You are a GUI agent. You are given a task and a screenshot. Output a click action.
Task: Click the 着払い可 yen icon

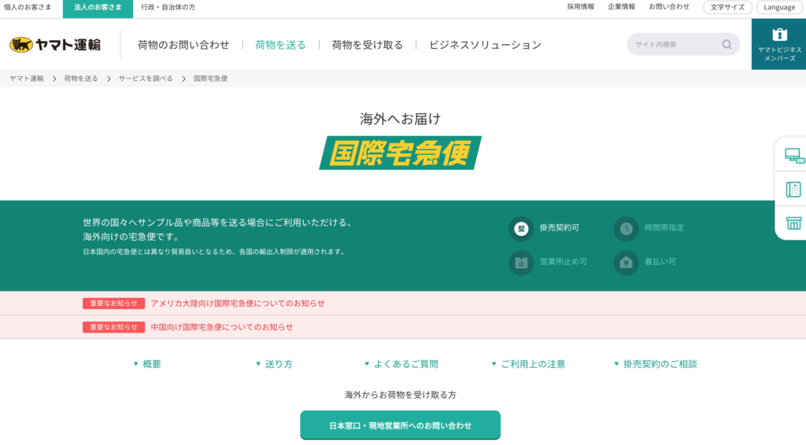pyautogui.click(x=626, y=263)
